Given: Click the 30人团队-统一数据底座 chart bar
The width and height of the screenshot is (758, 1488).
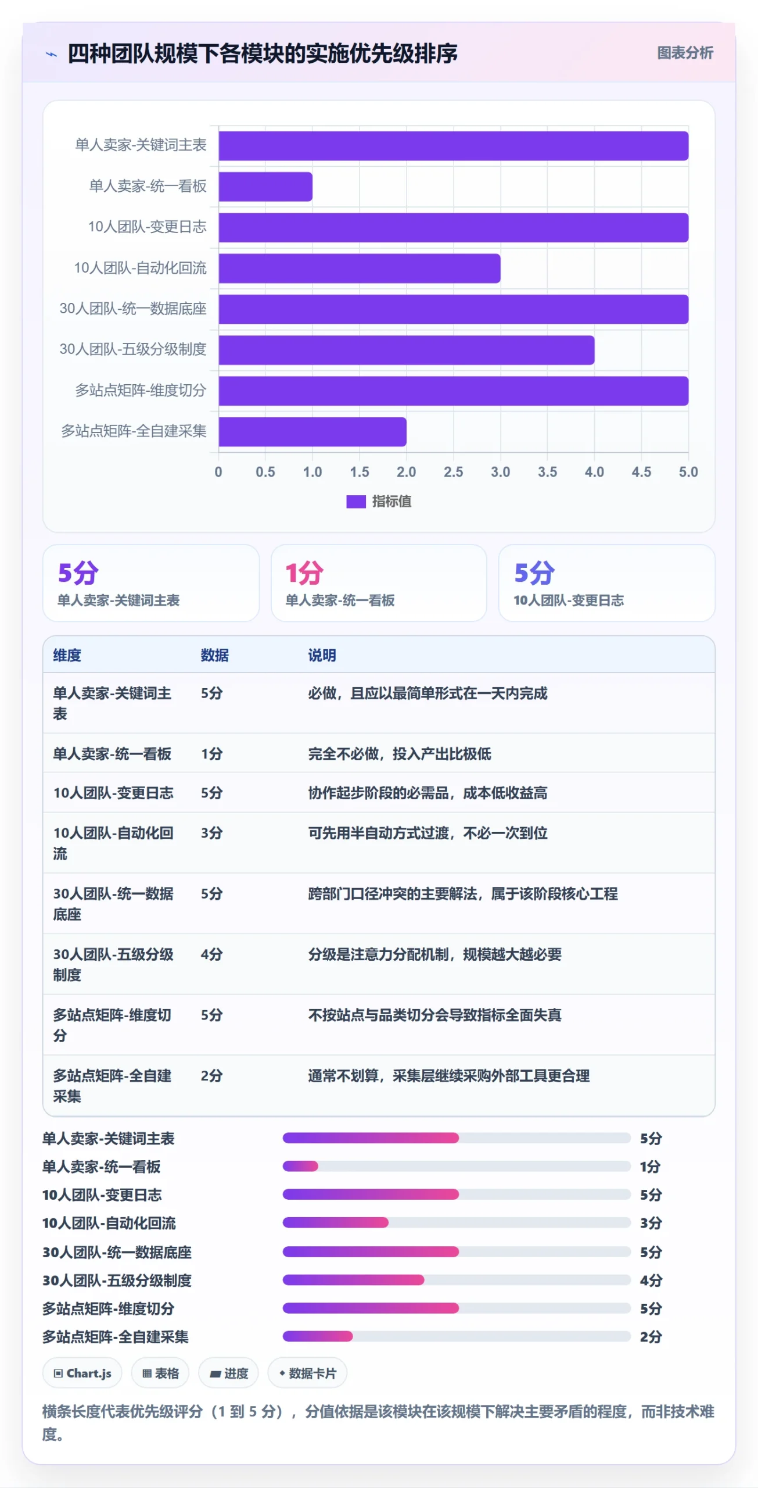Looking at the screenshot, I should [454, 309].
